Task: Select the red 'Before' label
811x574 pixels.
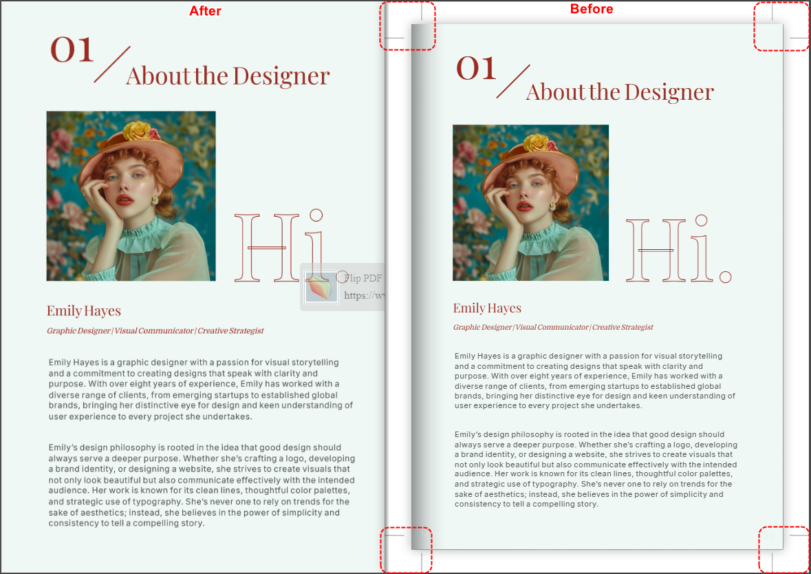Action: 592,9
